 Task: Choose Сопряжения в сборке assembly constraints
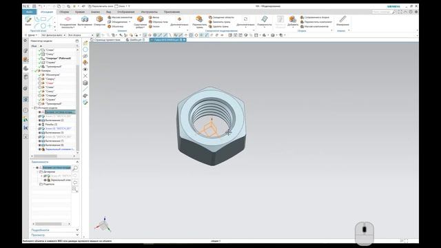point(314,17)
